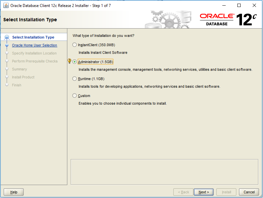263x198 pixels.
Task: Click 'Enables you to choose individual components' text
Action: coord(123,103)
